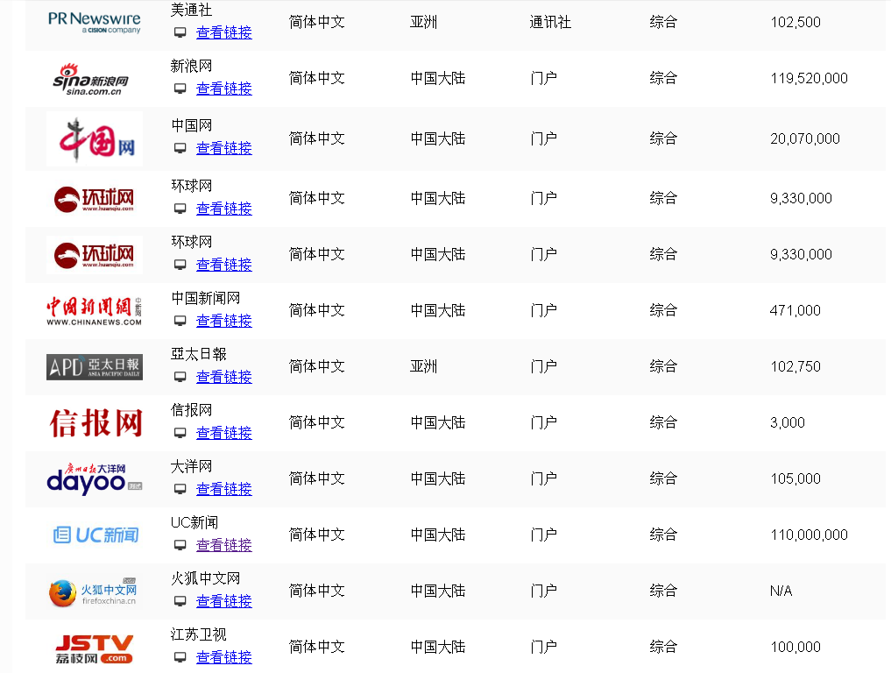Select the 亚洲 region in 美通社 row
The image size is (891, 673).
(424, 22)
